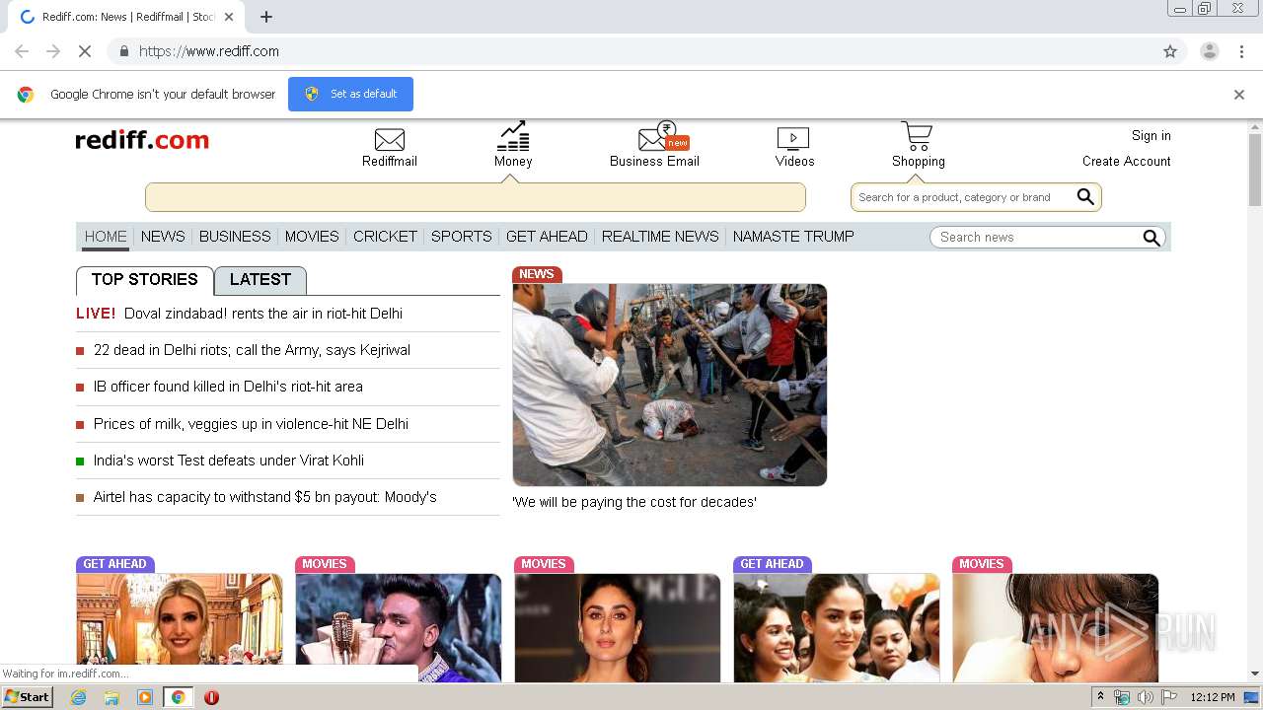
Task: Click the product search magnifier icon
Action: tap(1085, 197)
